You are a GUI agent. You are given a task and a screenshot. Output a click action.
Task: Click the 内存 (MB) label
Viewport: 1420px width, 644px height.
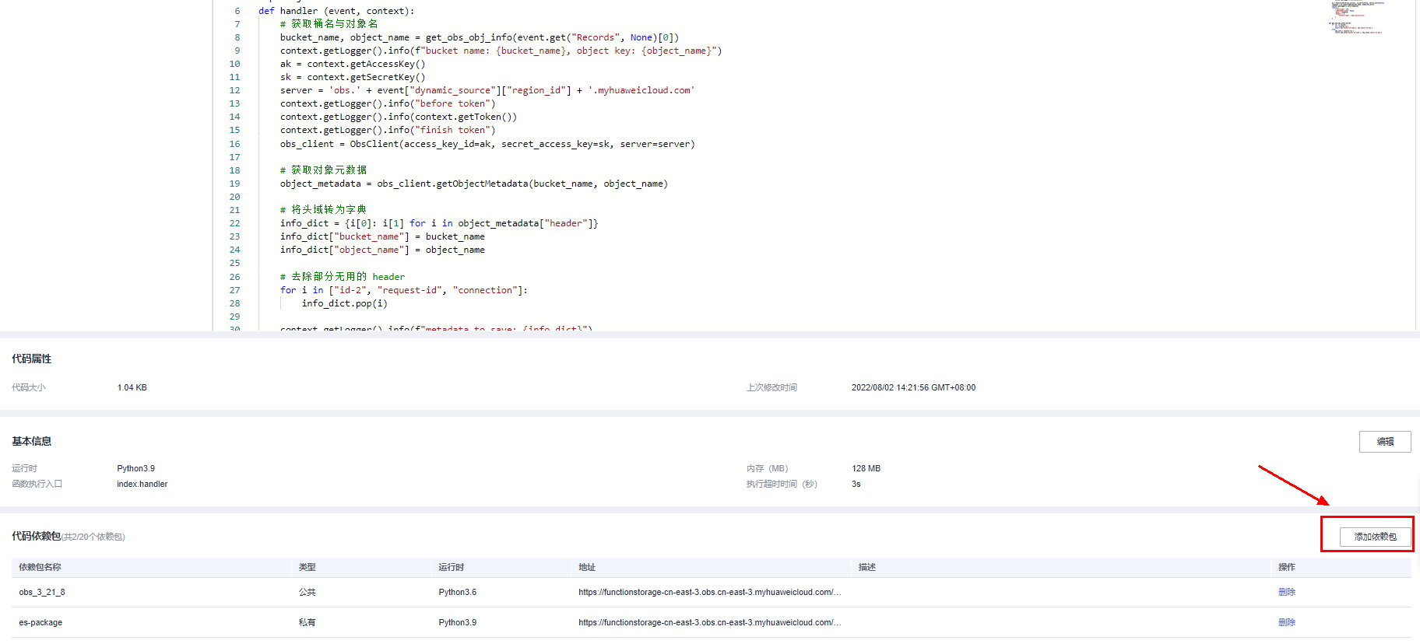(x=768, y=469)
